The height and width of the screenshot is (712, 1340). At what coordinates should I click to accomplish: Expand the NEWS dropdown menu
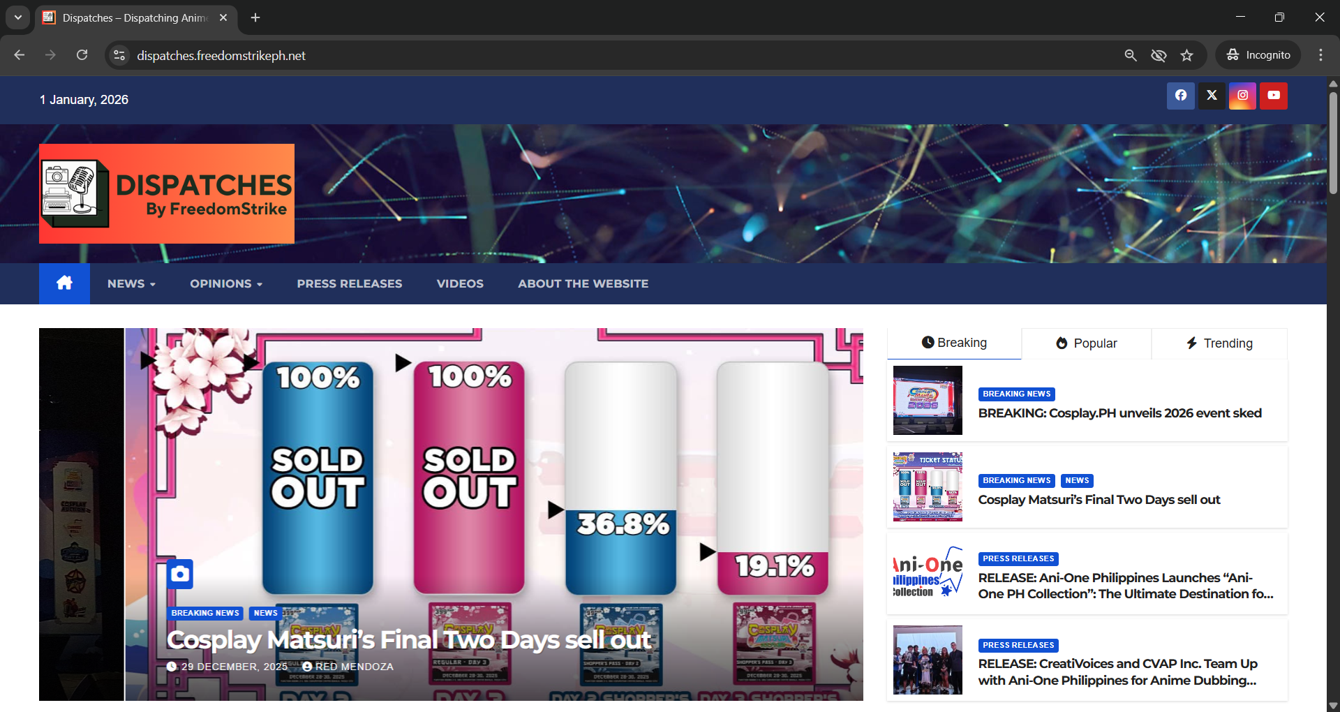tap(131, 283)
